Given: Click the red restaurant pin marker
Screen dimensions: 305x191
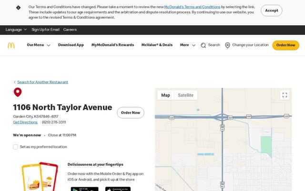Looking at the screenshot, I should tap(18, 92).
